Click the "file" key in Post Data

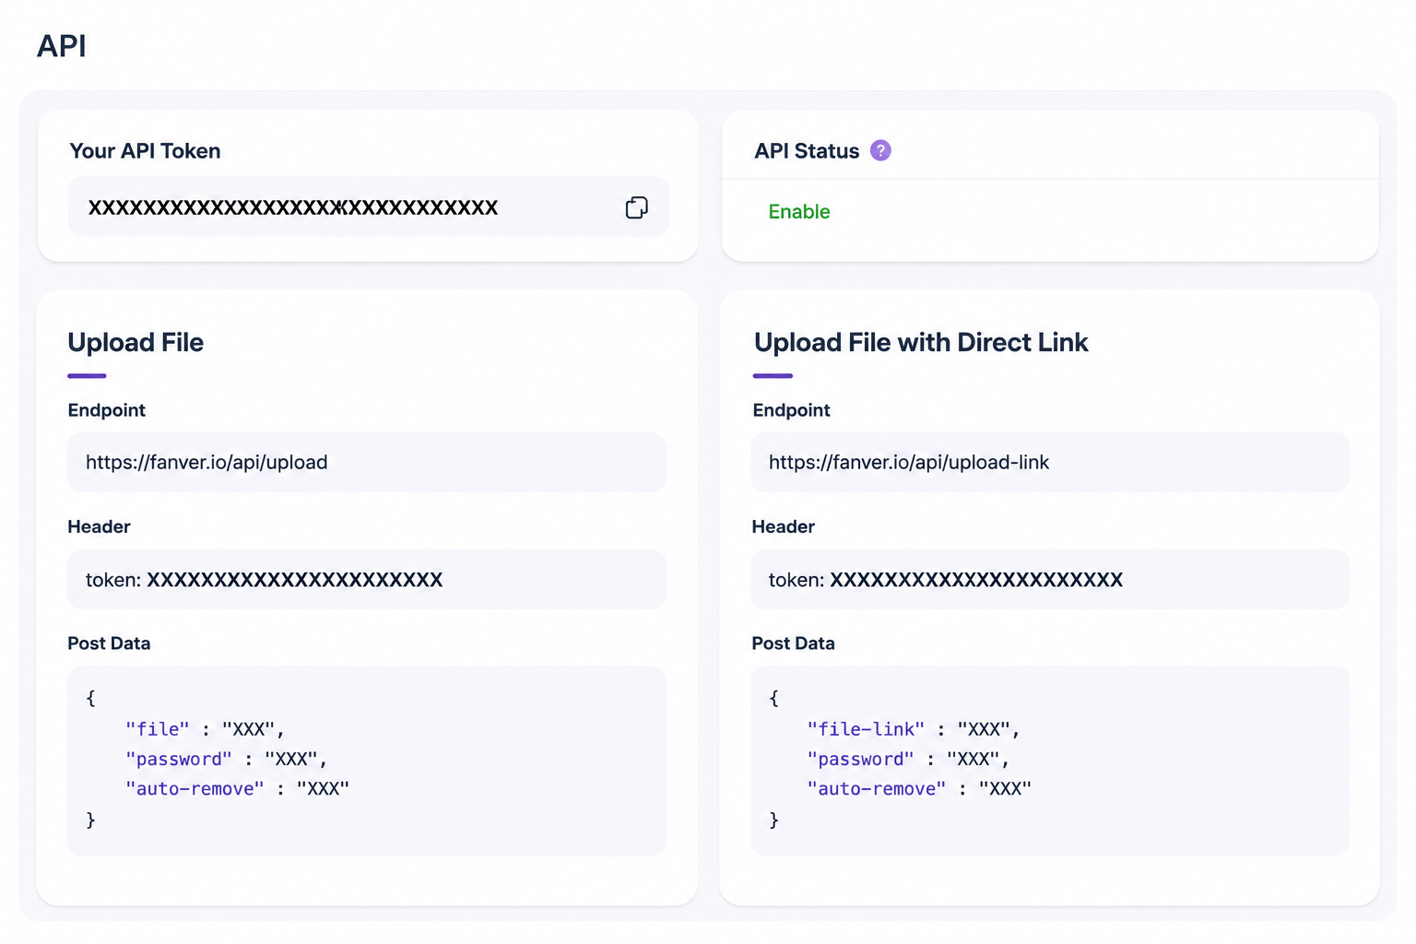click(x=158, y=729)
